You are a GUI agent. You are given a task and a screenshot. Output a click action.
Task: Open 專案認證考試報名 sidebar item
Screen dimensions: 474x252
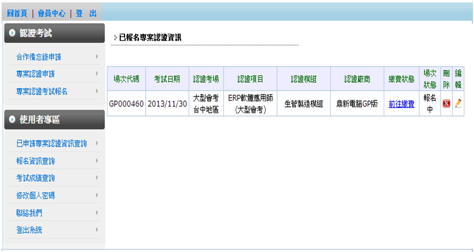tap(42, 91)
